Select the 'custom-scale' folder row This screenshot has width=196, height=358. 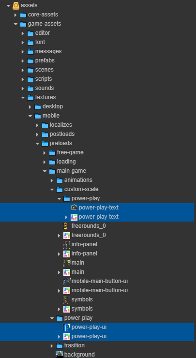(x=98, y=190)
